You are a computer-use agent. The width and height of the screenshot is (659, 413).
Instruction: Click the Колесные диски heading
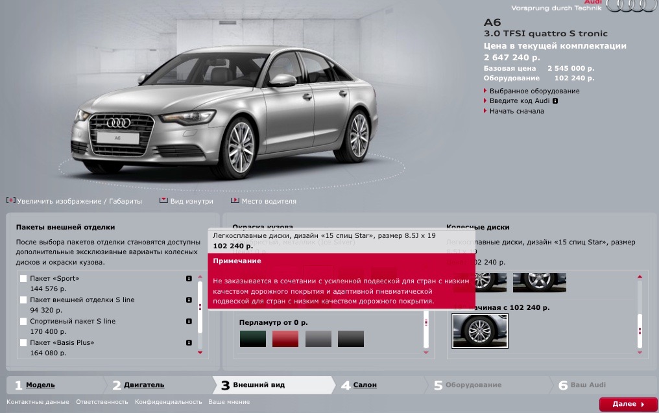(x=478, y=228)
